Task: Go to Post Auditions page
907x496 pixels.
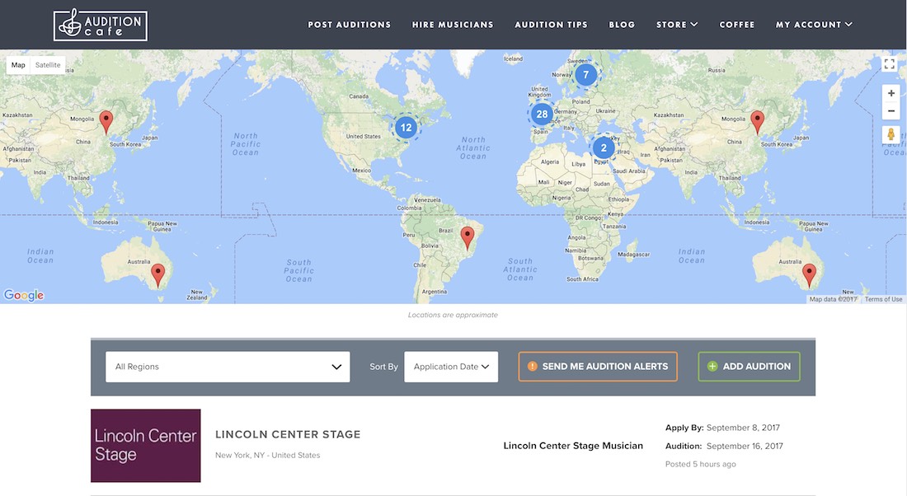Action: [350, 24]
